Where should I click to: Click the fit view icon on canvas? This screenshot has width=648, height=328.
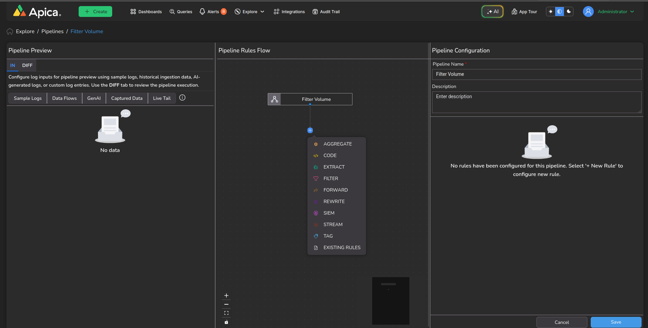tap(226, 313)
